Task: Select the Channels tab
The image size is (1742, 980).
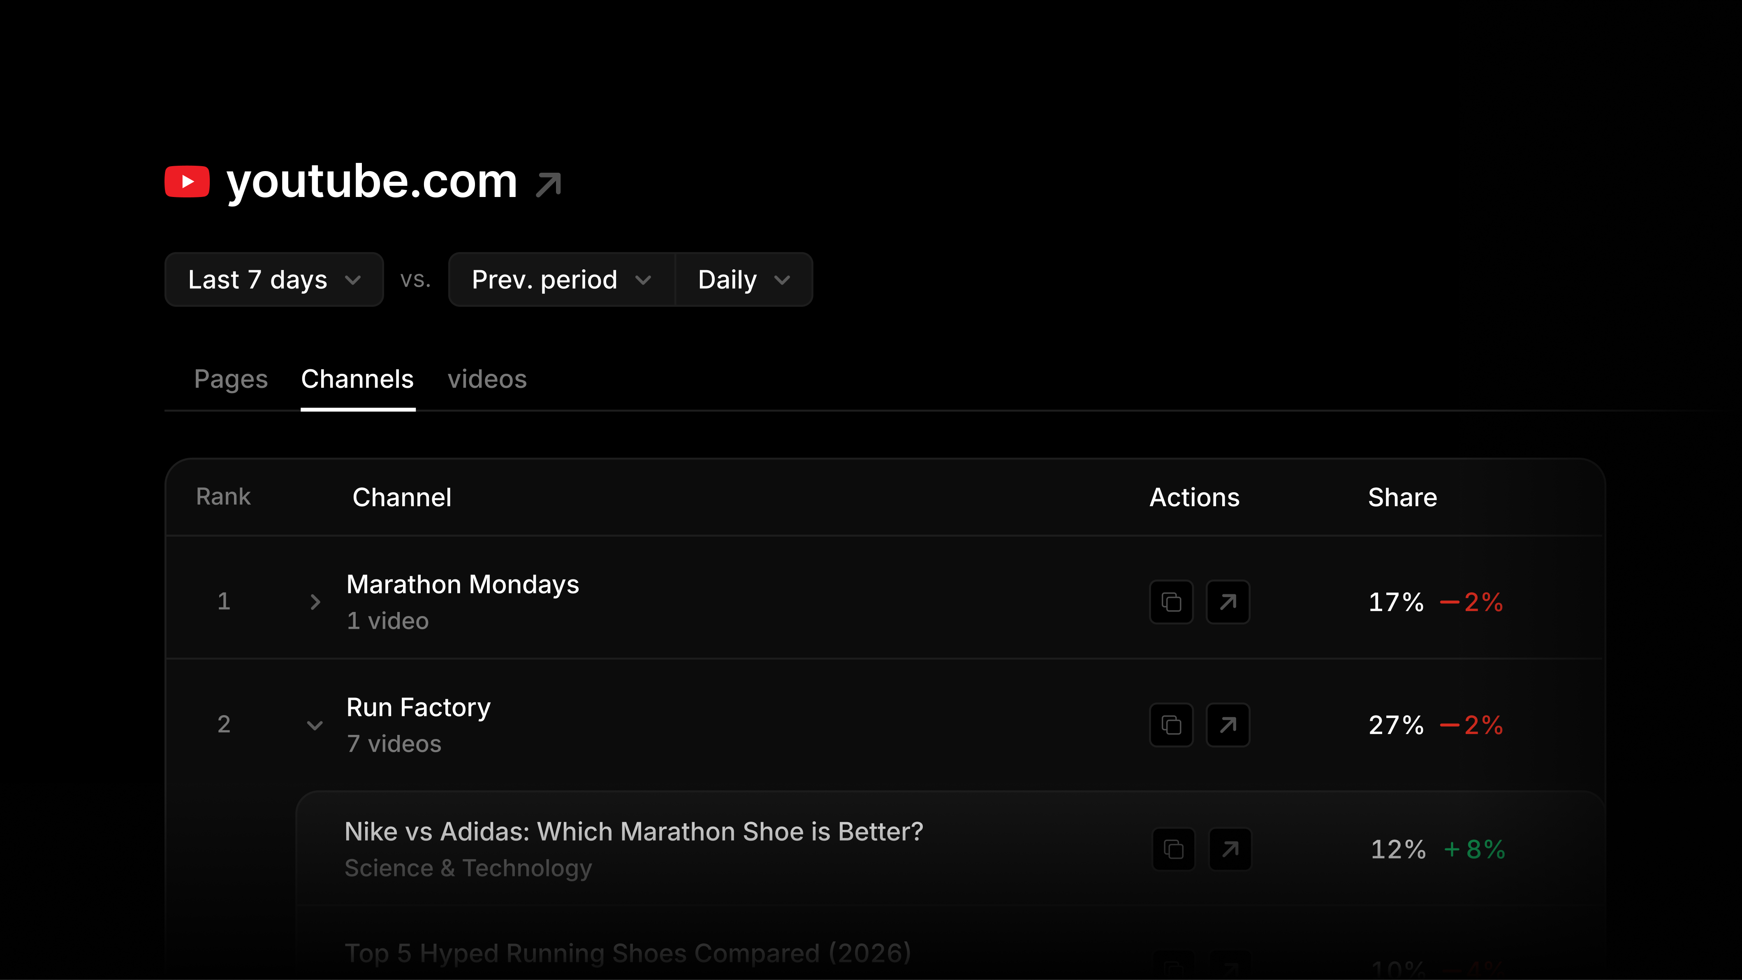Action: tap(358, 380)
